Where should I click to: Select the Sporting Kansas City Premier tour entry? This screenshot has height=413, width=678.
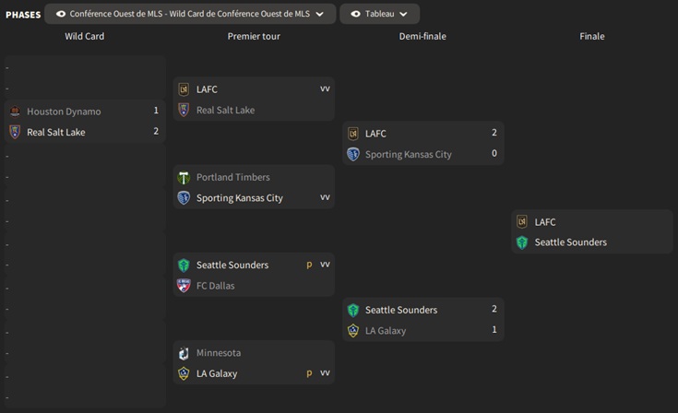239,198
